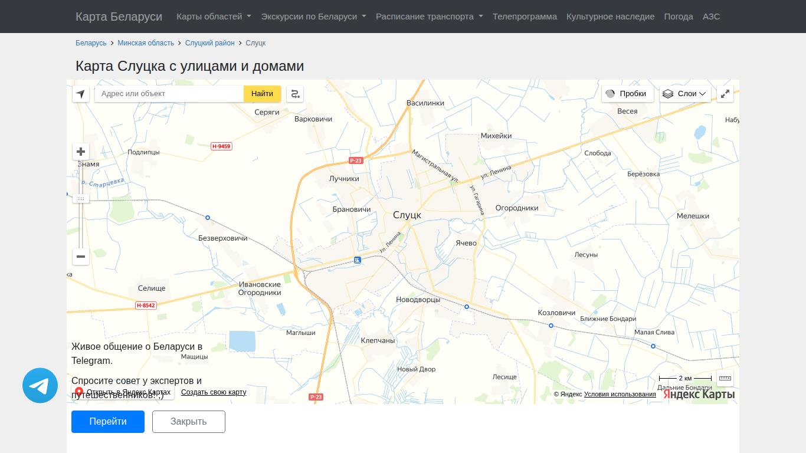Click the Огородники village label
The height and width of the screenshot is (453, 806).
pyautogui.click(x=517, y=208)
